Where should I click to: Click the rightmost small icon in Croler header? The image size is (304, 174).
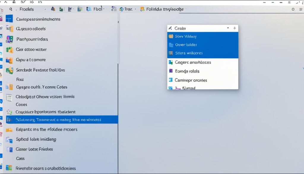coord(235,28)
